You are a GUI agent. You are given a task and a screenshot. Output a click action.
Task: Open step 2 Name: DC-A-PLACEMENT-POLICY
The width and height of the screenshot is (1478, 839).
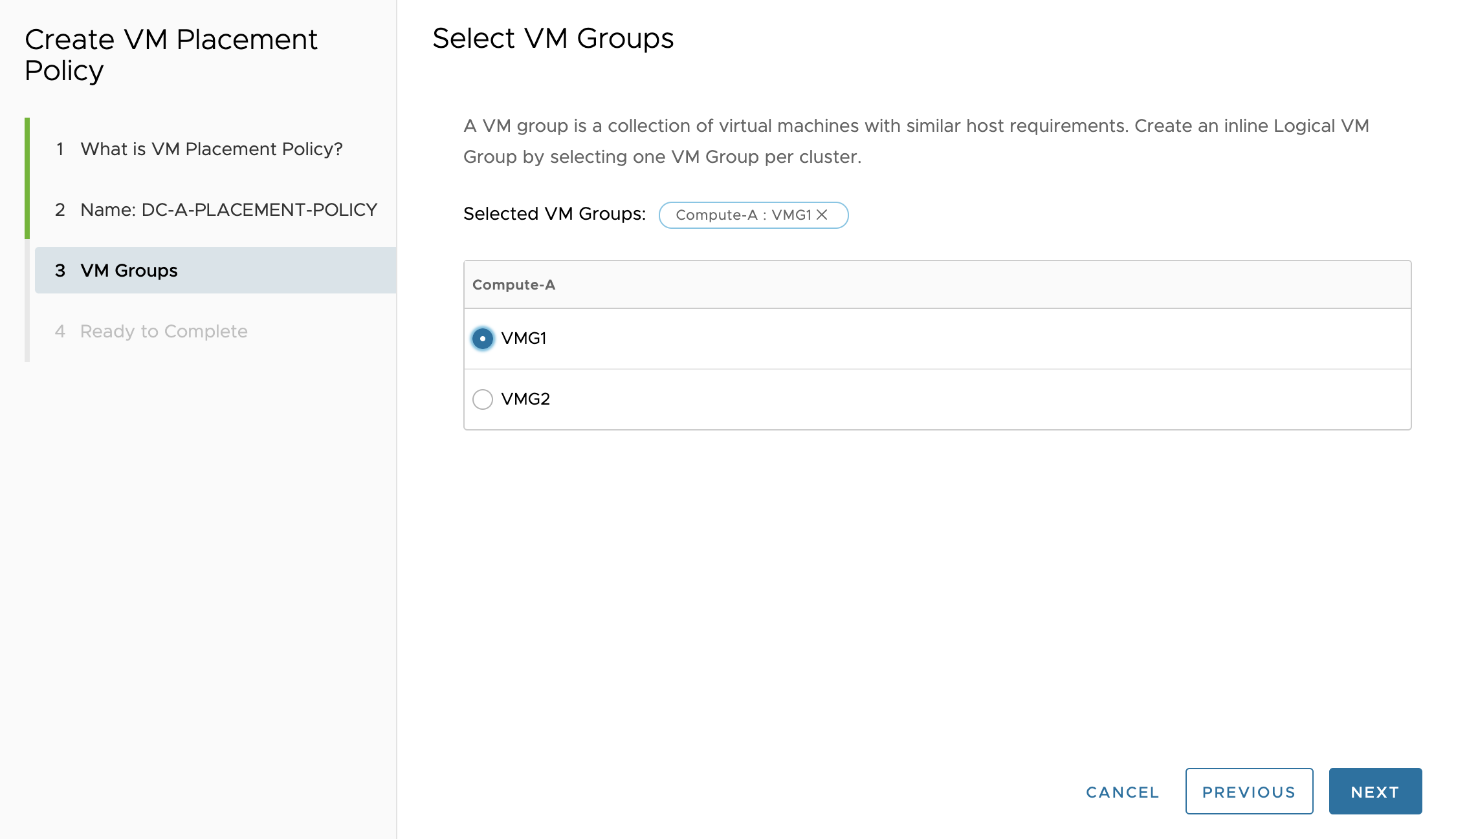pos(228,210)
